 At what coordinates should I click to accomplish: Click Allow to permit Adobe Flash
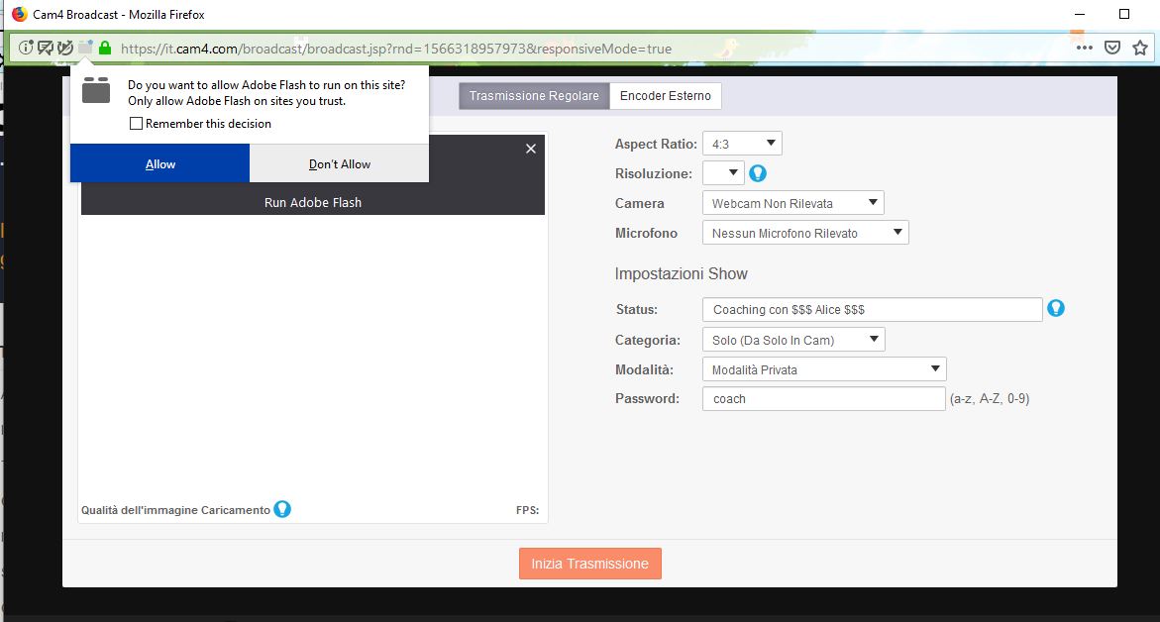[x=159, y=163]
